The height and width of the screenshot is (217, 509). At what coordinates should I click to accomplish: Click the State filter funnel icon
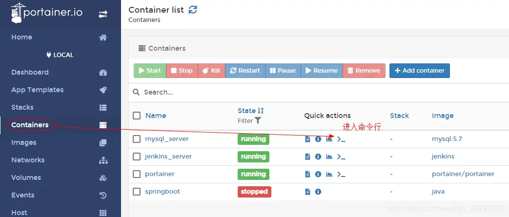pyautogui.click(x=258, y=120)
